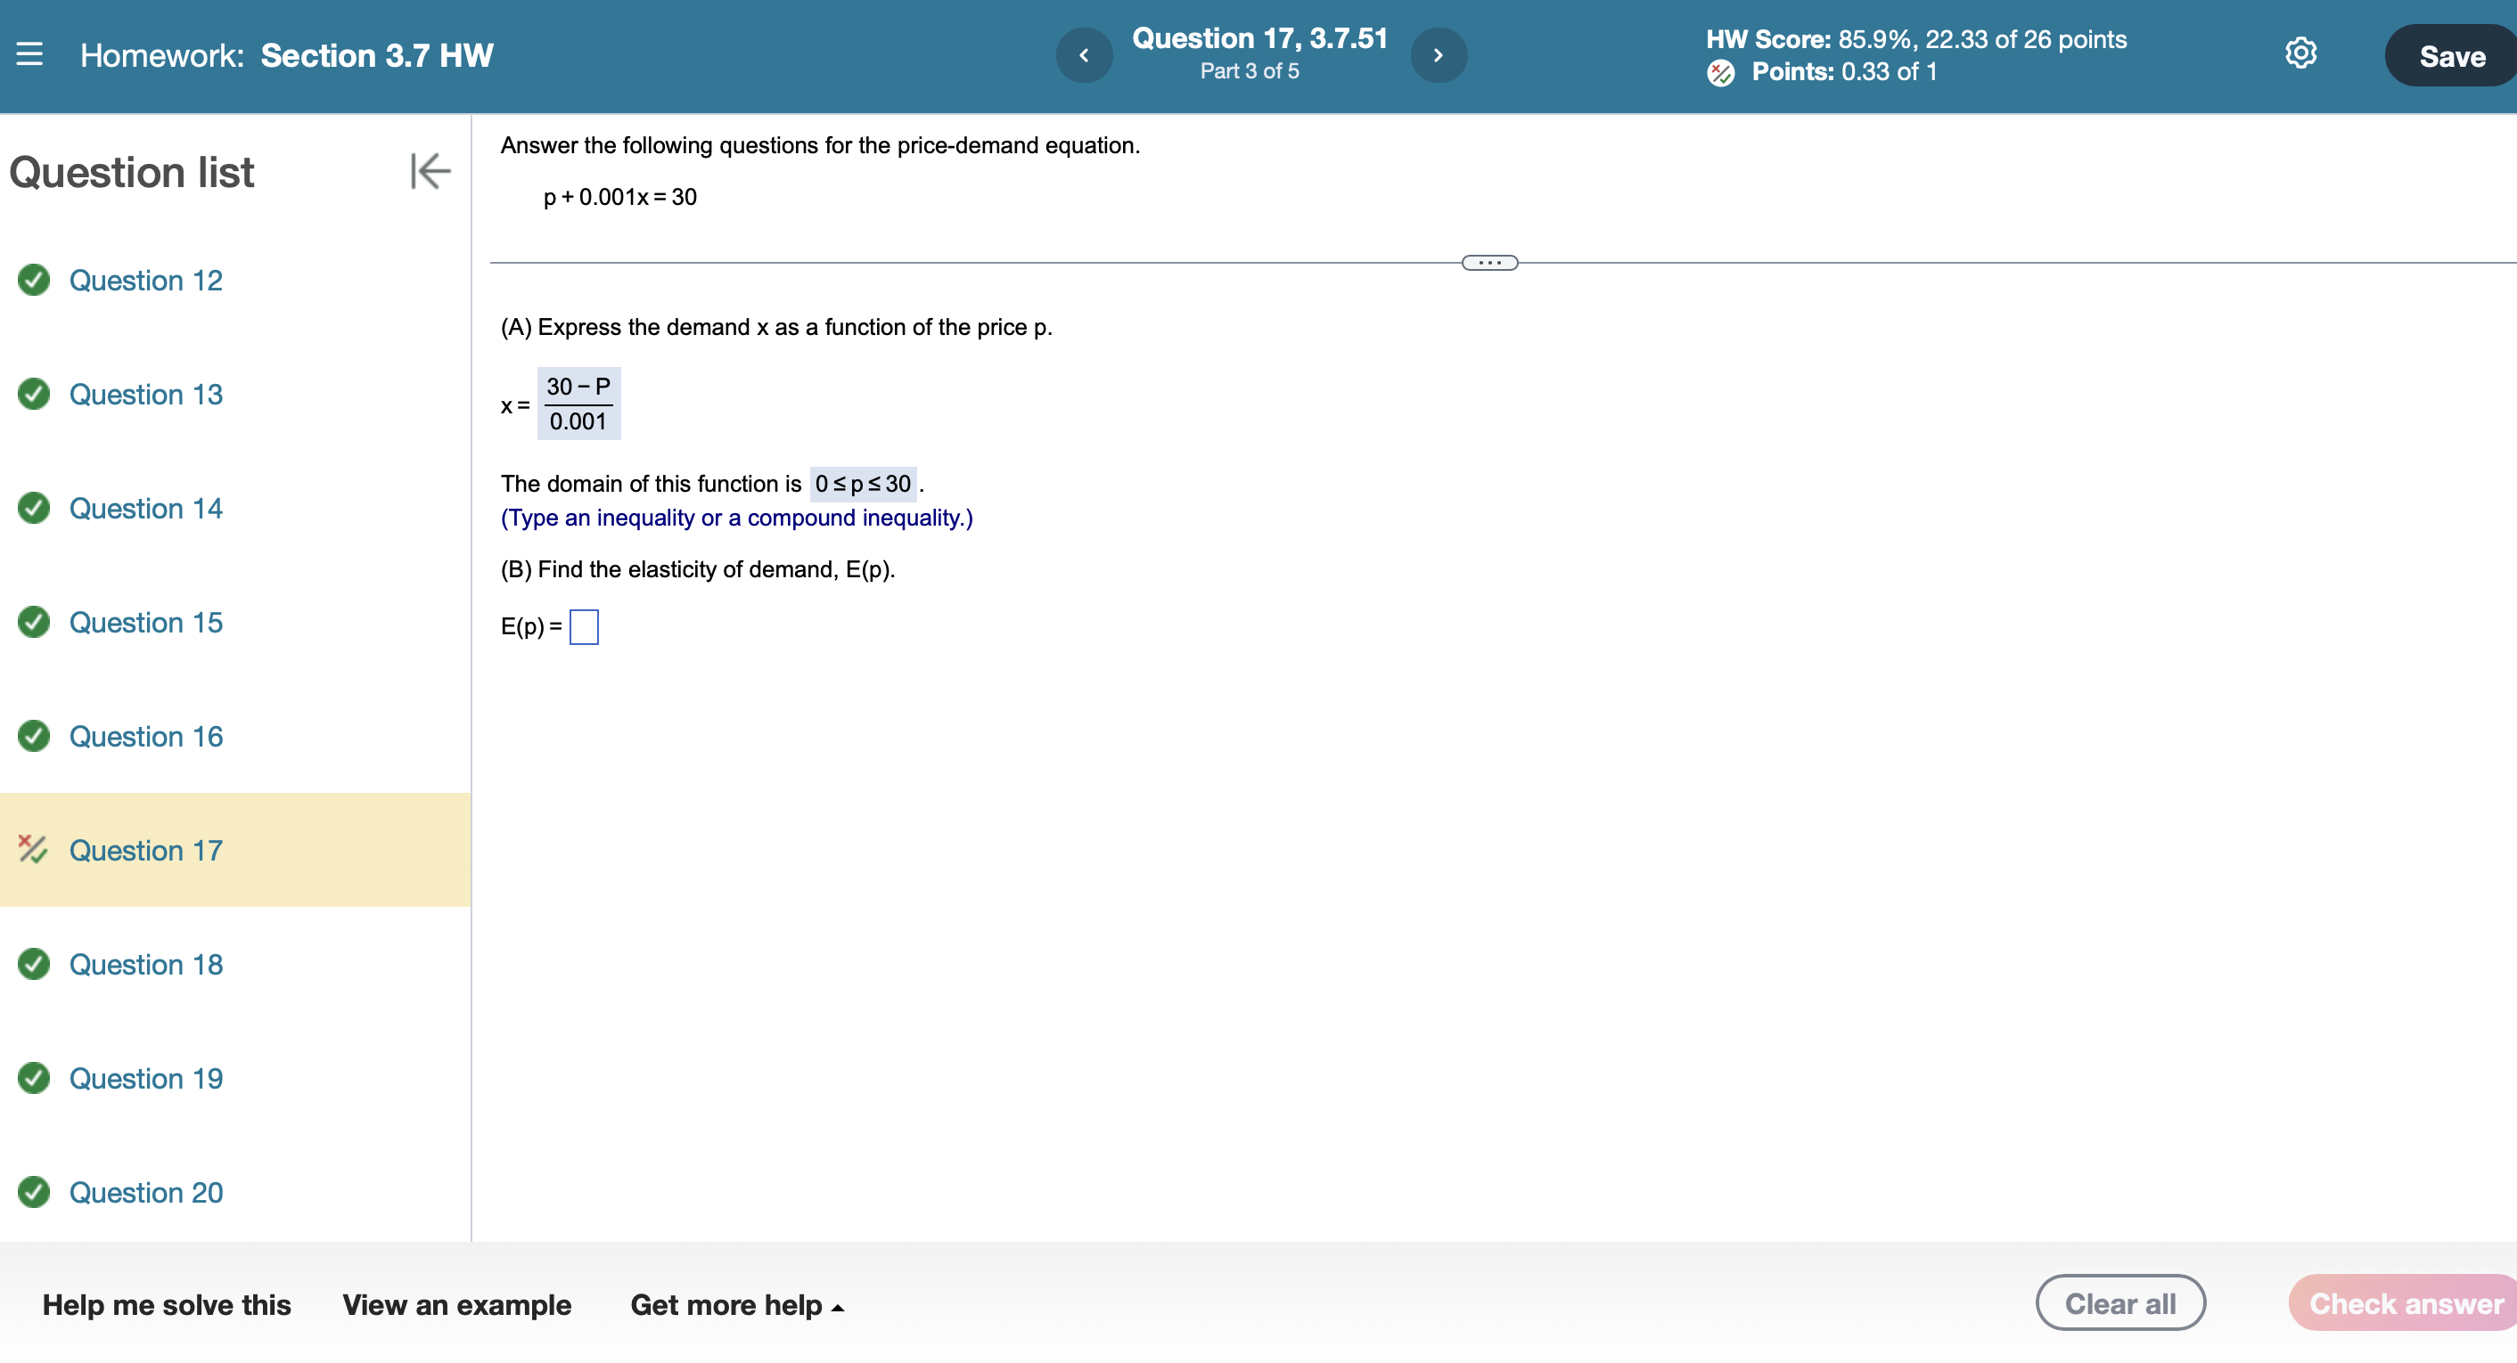This screenshot has height=1363, width=2517.
Task: Expand Get more help menu
Action: [x=737, y=1304]
